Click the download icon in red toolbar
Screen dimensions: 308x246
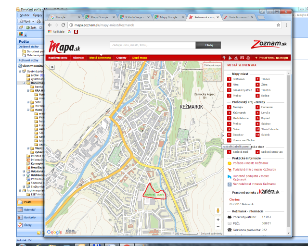[236, 58]
